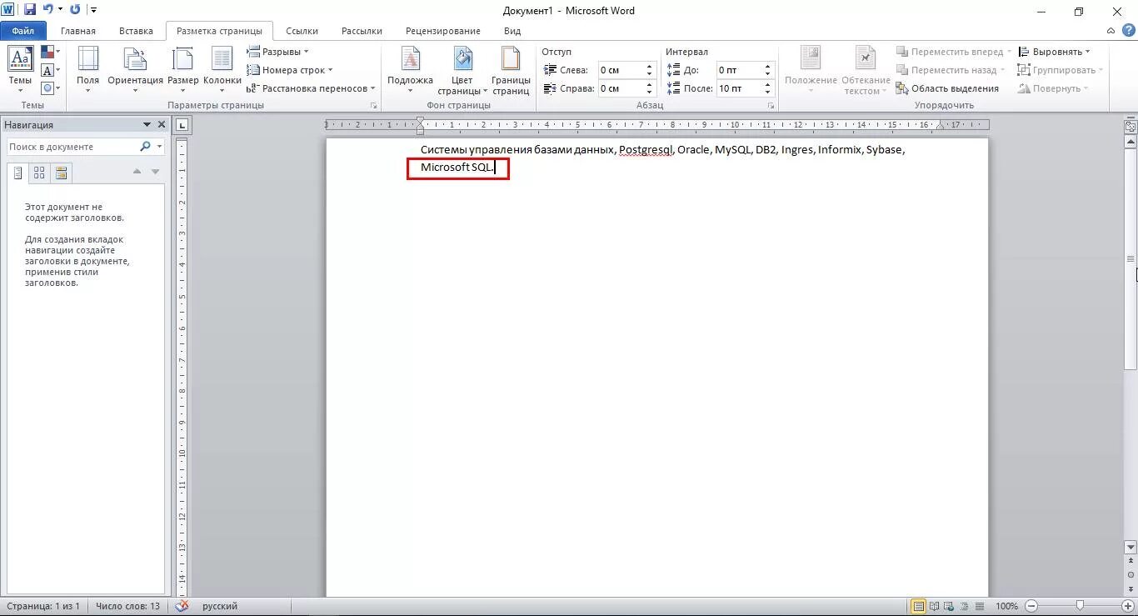Open the Поля margins button
1138x616 pixels.
click(x=87, y=71)
